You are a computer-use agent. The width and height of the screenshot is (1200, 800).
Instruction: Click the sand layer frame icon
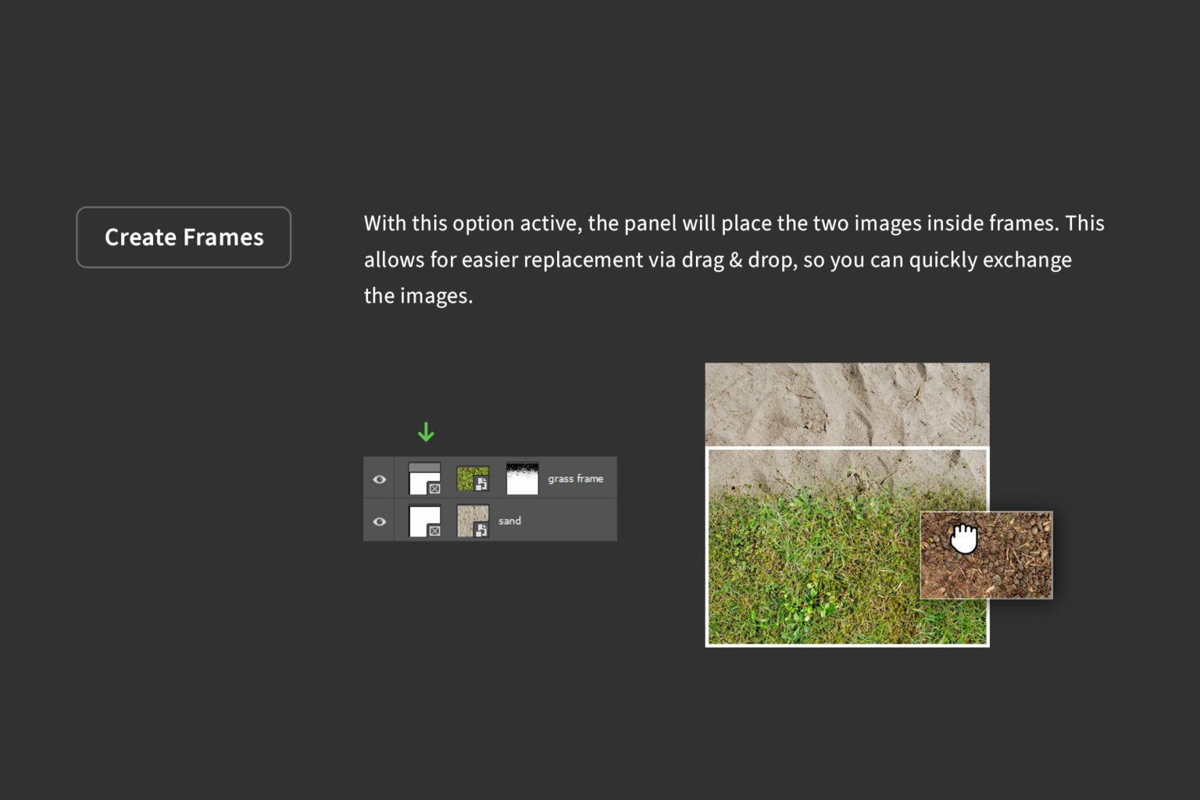423,520
